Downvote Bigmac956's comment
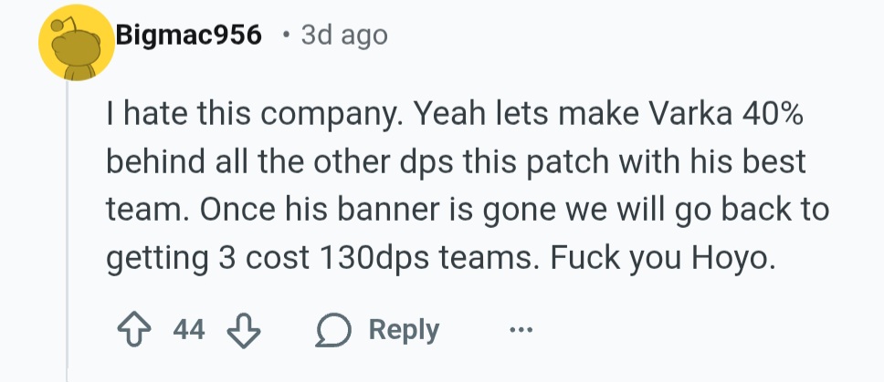This screenshot has height=382, width=884. (244, 329)
